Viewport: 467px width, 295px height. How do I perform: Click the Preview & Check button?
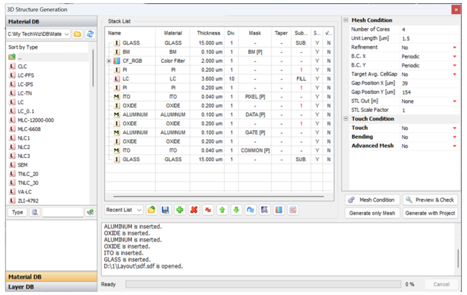click(430, 200)
